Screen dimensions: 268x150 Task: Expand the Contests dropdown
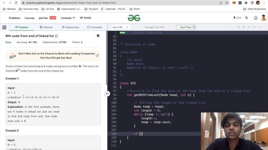68,18
